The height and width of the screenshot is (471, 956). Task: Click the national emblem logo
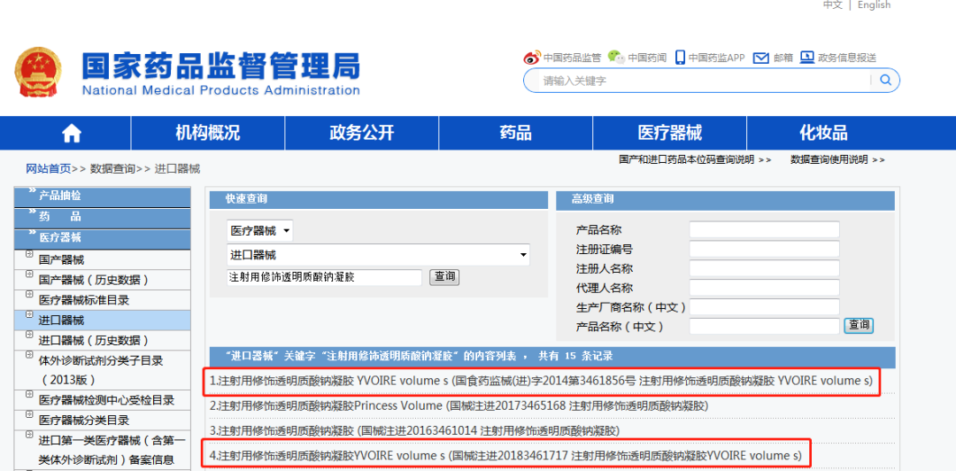pos(36,72)
